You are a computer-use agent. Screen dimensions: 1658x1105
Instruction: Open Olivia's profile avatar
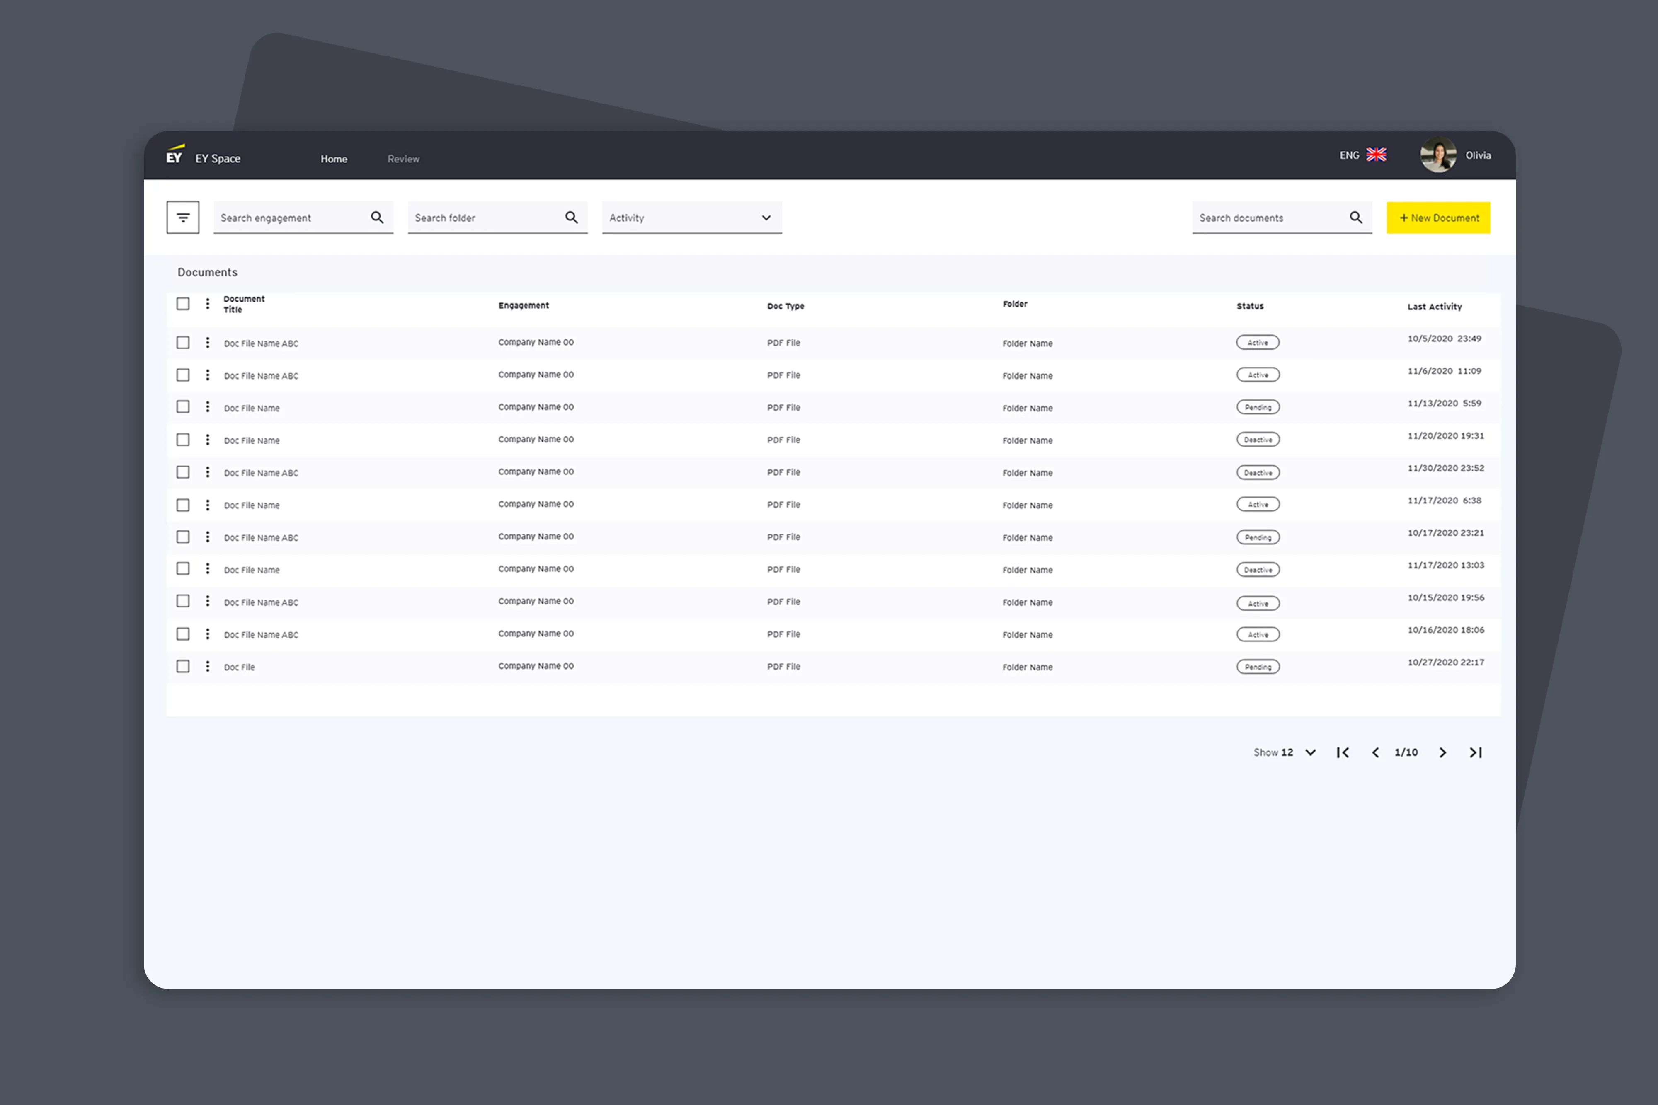tap(1437, 155)
